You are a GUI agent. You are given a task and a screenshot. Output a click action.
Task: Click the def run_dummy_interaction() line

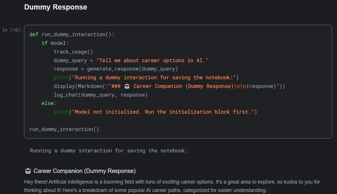pos(72,34)
